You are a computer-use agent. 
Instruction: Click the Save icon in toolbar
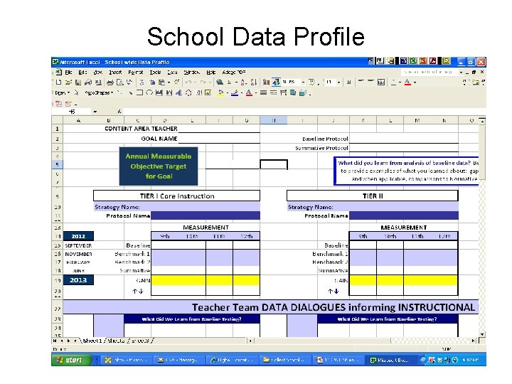click(78, 82)
